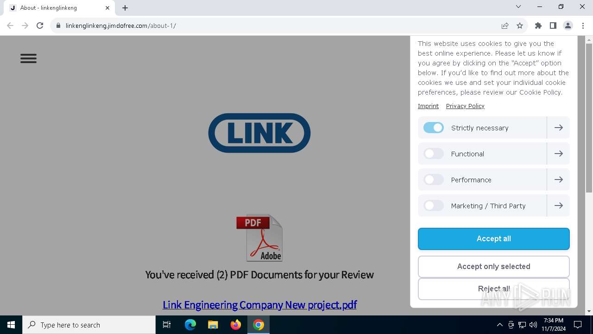The width and height of the screenshot is (593, 334).
Task: Reload the current page
Action: 40,26
